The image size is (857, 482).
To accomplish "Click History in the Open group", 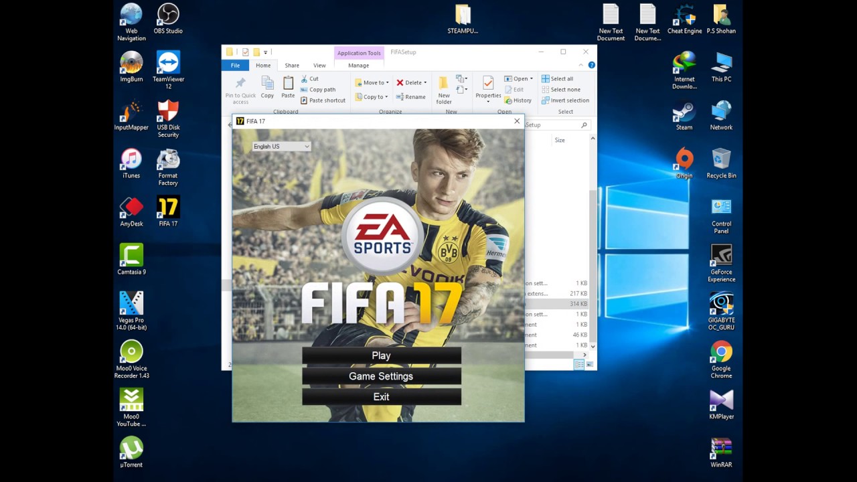I will pyautogui.click(x=518, y=100).
